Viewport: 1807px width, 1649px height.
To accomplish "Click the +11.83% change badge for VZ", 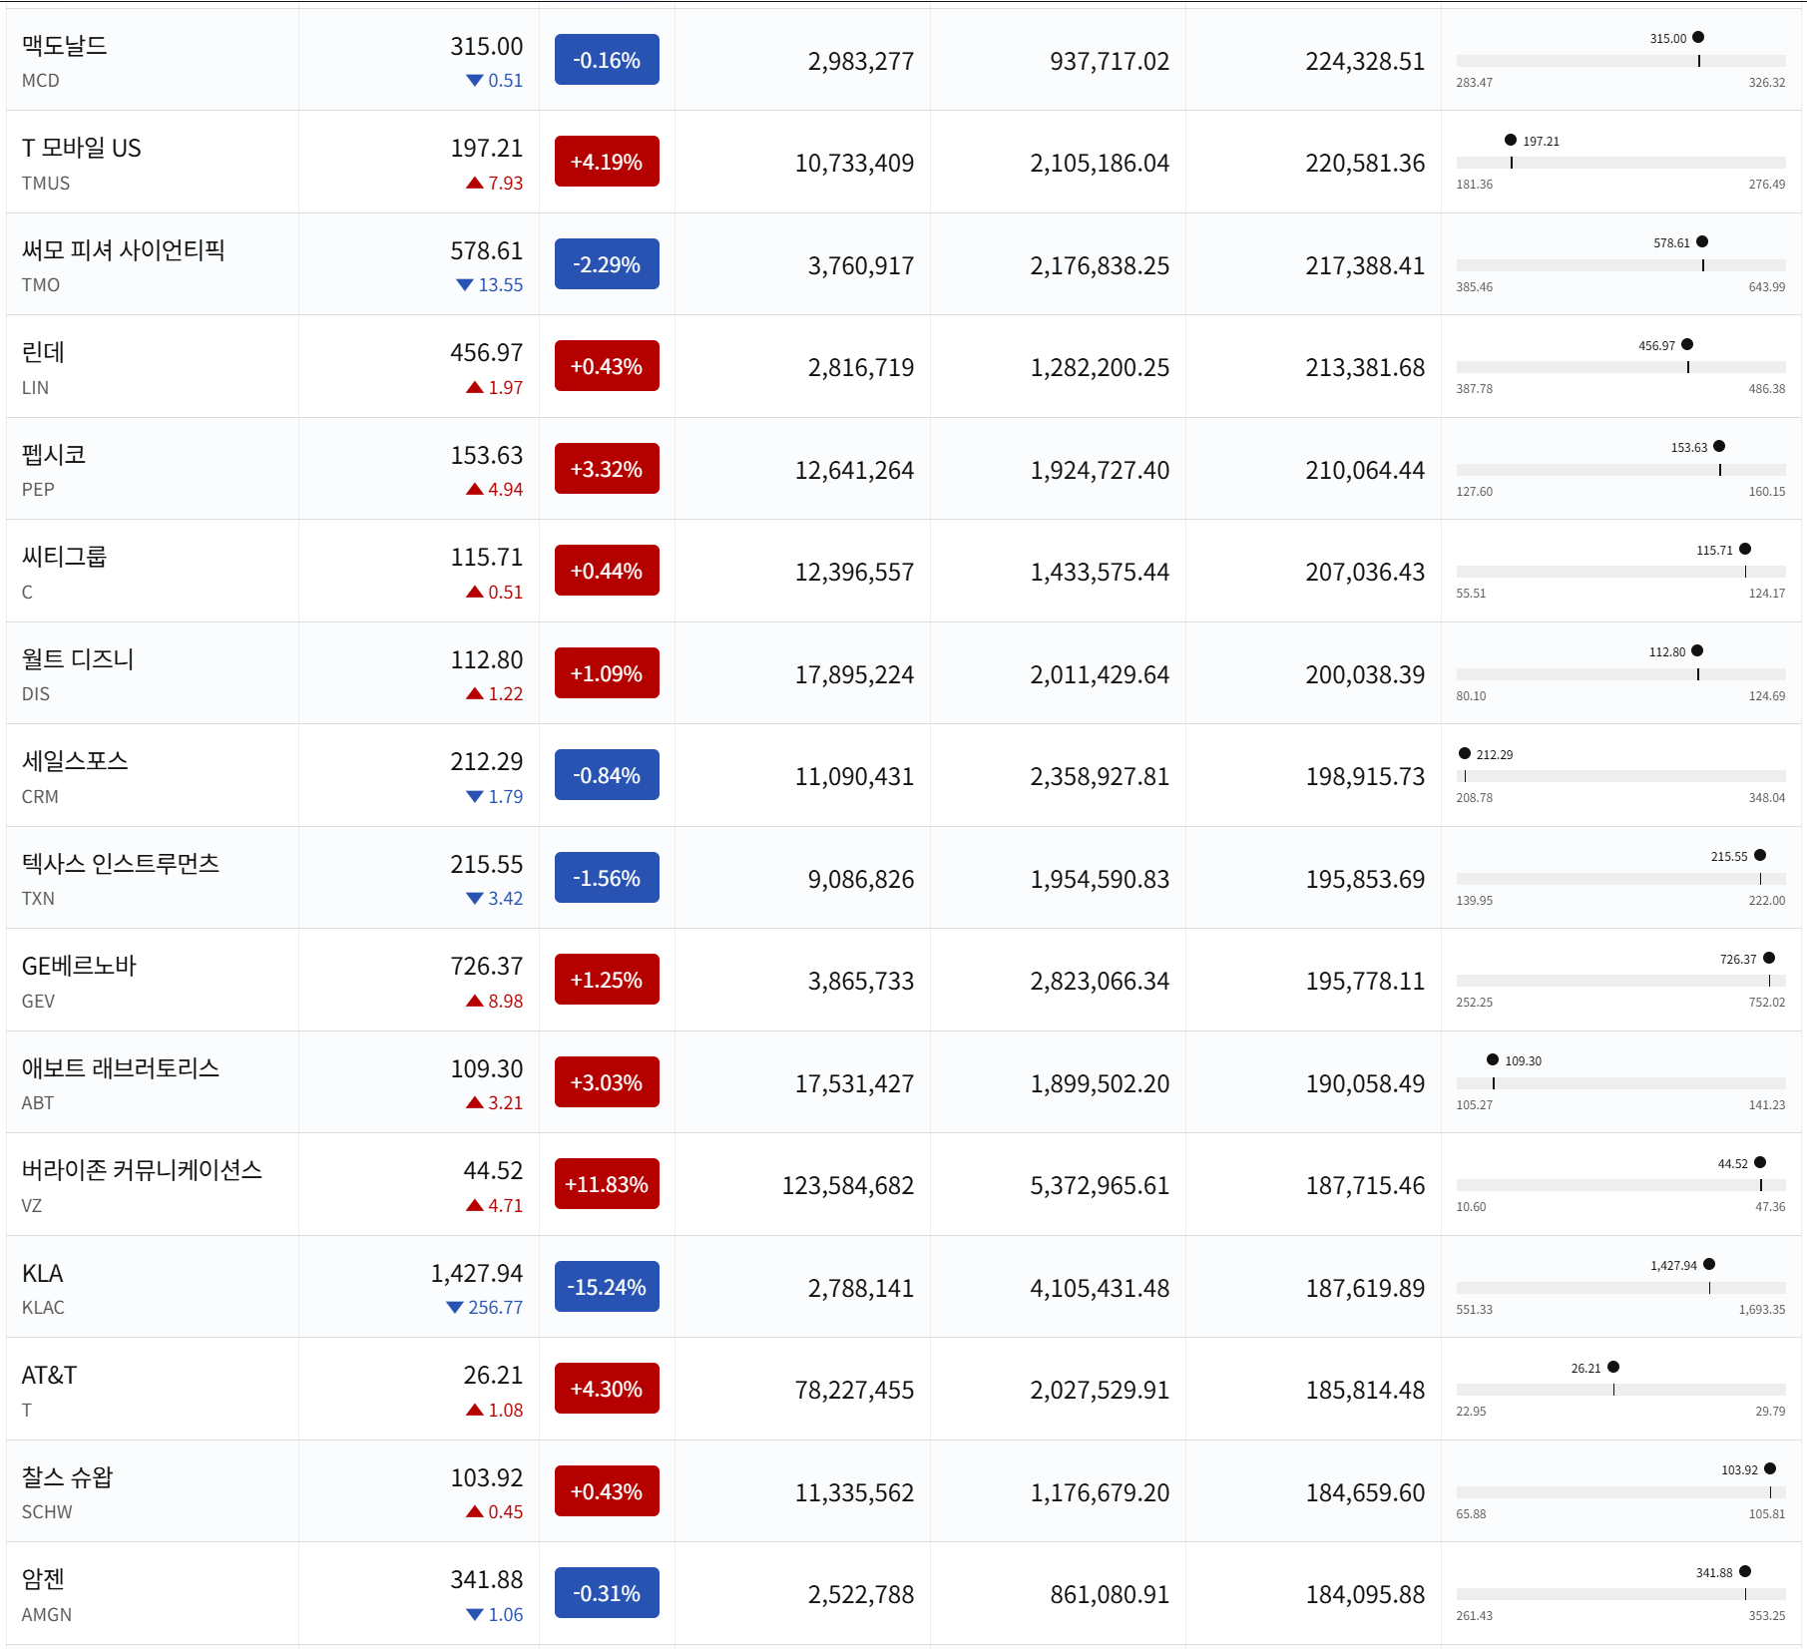I will (x=607, y=1184).
